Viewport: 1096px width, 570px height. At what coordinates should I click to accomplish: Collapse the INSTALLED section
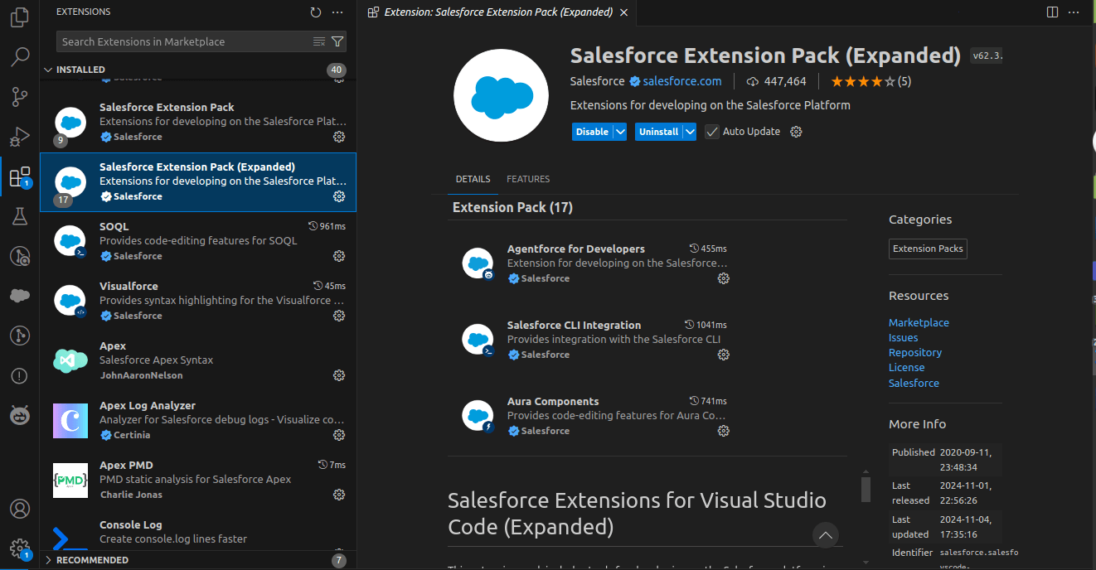tap(83, 69)
